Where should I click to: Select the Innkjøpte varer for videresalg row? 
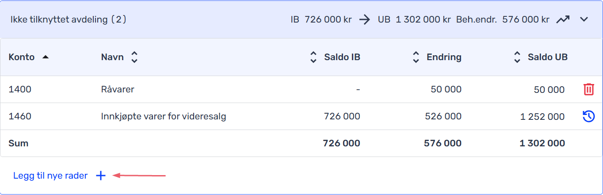[301, 116]
